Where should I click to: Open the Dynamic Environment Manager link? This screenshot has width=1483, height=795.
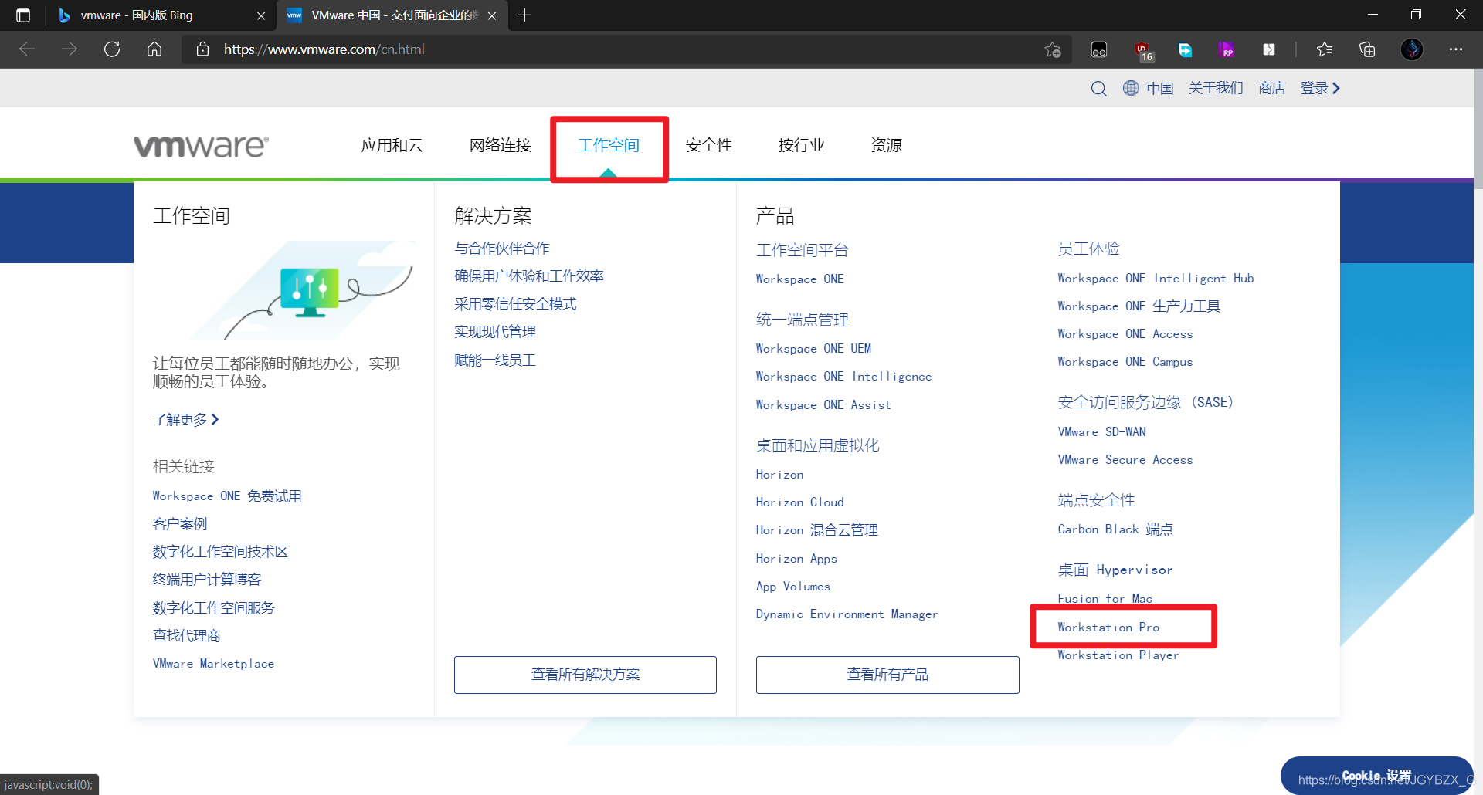(x=847, y=614)
